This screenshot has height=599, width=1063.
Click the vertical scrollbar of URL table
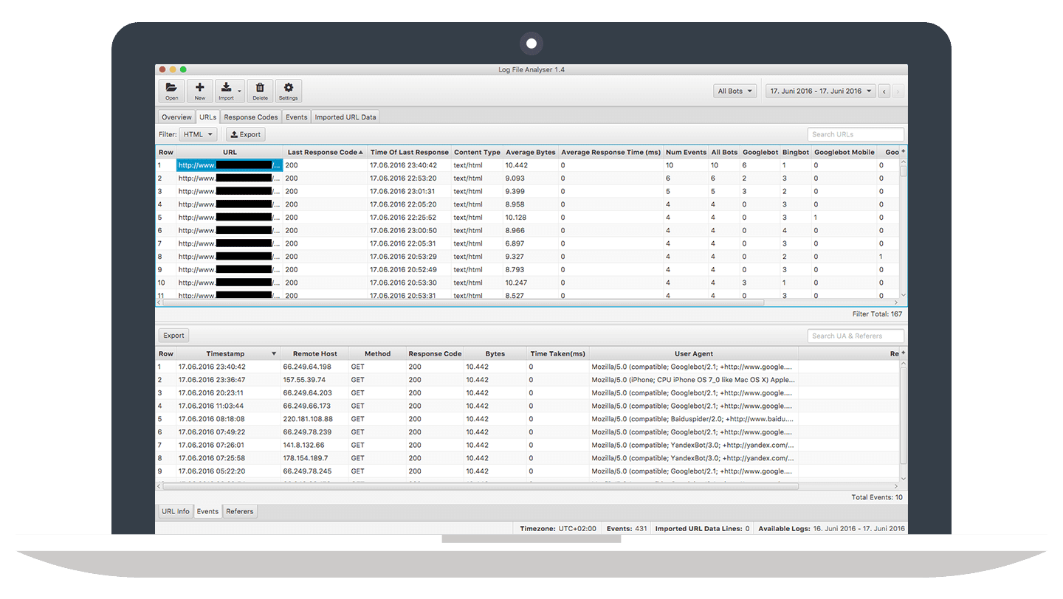coord(903,171)
